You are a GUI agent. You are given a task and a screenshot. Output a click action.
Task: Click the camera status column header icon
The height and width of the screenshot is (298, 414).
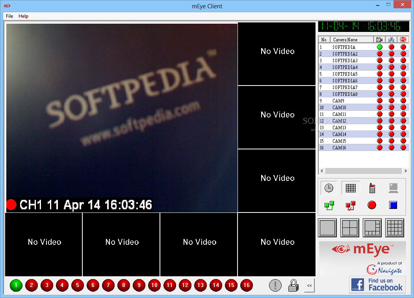tap(379, 40)
